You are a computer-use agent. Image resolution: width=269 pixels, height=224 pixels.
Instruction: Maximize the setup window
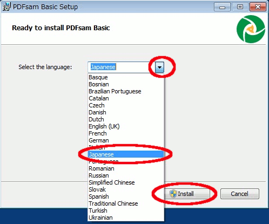(240, 7)
